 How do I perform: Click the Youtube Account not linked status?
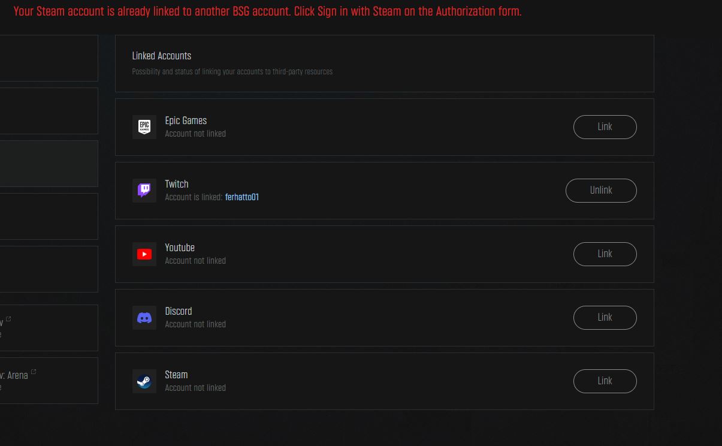coord(195,261)
